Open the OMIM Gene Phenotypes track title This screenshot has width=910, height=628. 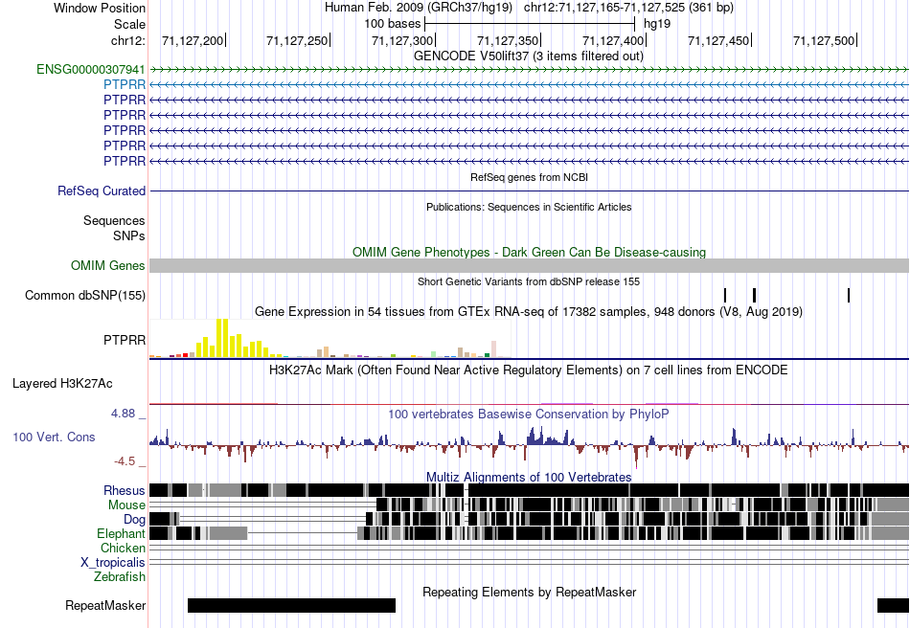click(x=529, y=252)
